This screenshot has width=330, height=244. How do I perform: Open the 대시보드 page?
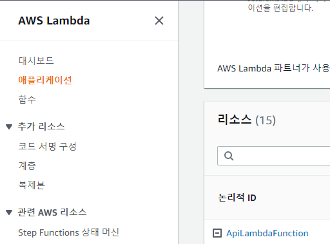coord(36,61)
